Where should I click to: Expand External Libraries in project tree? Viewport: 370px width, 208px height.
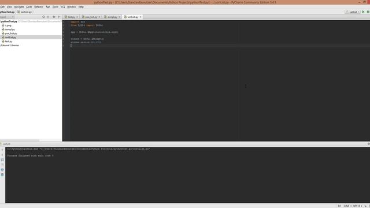tap(10, 45)
